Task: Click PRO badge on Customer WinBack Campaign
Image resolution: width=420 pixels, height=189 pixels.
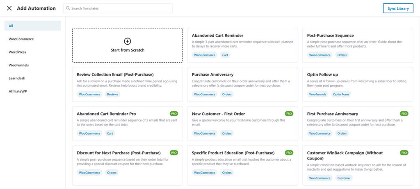Action: pyautogui.click(x=404, y=153)
